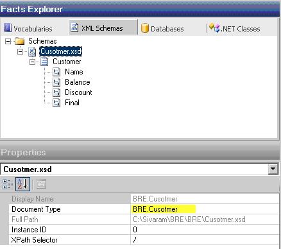This screenshot has height=249, width=281.
Task: Collapse the Customer record node
Action: point(32,62)
